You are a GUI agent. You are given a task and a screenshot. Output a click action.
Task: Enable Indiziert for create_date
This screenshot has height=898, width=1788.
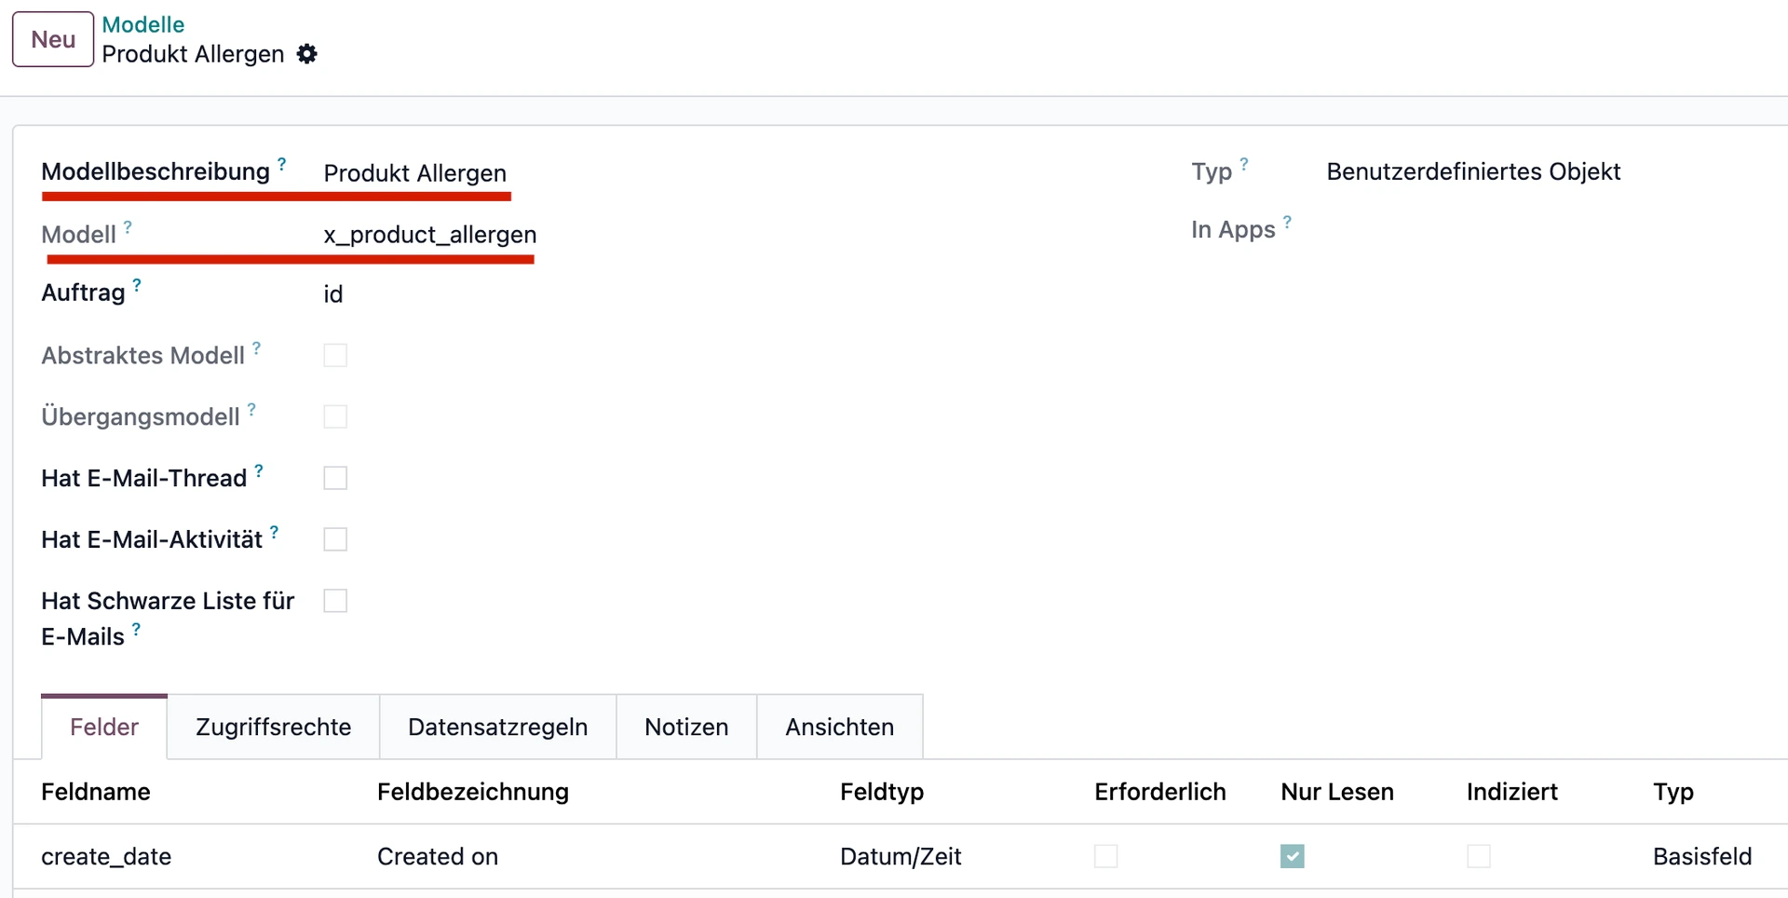click(x=1478, y=856)
